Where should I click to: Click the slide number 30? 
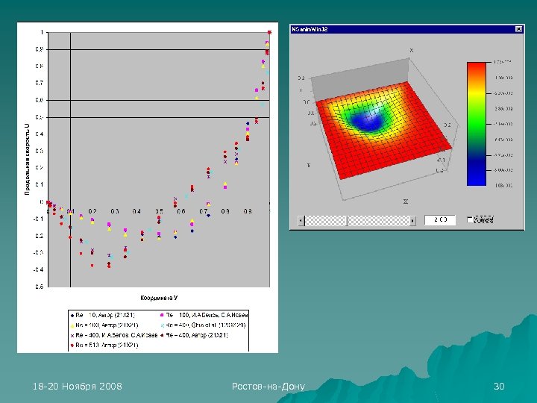(499, 387)
